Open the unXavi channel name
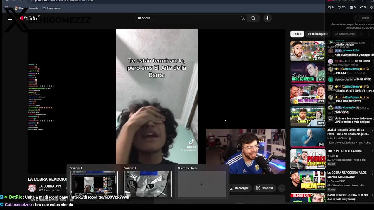The image size is (374, 210). 331,156
